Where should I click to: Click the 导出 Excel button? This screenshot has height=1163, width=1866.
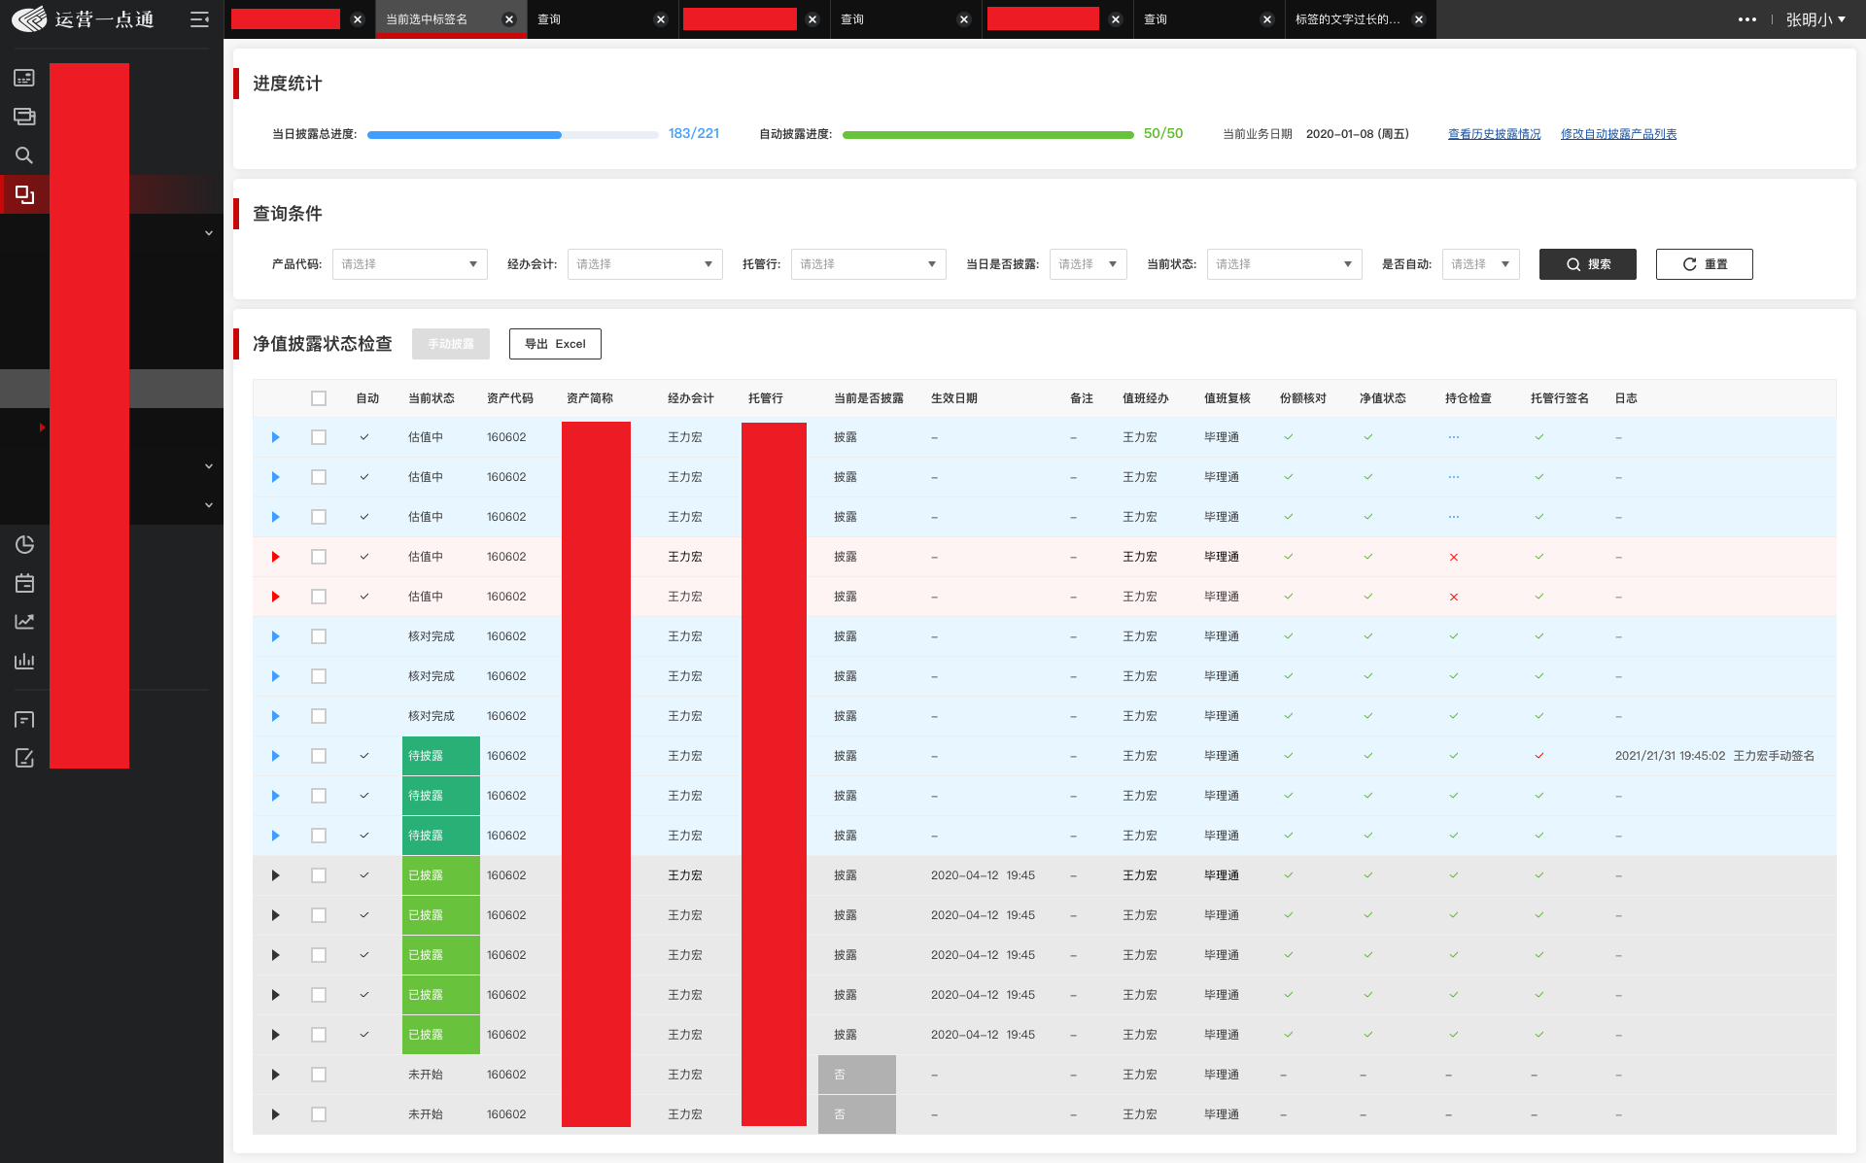point(555,344)
